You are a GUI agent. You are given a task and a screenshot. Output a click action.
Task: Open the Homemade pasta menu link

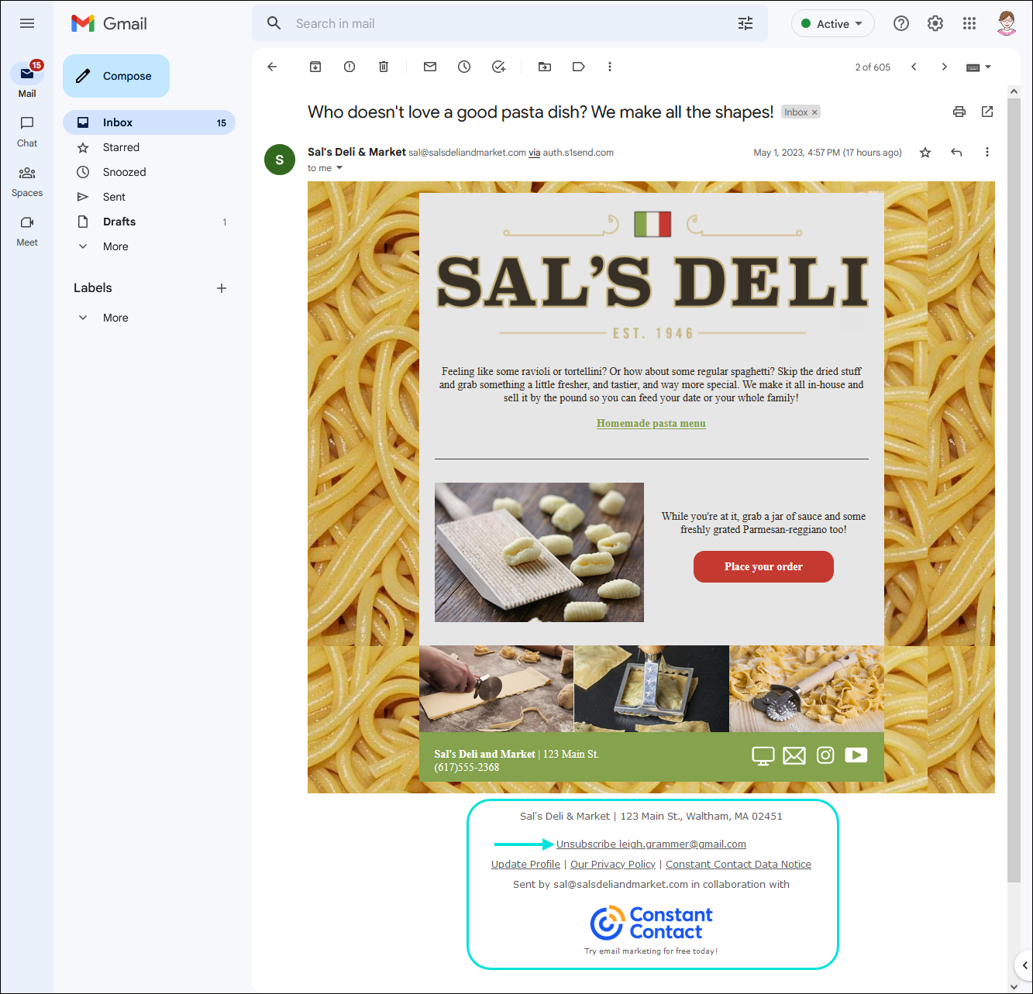[x=651, y=423]
